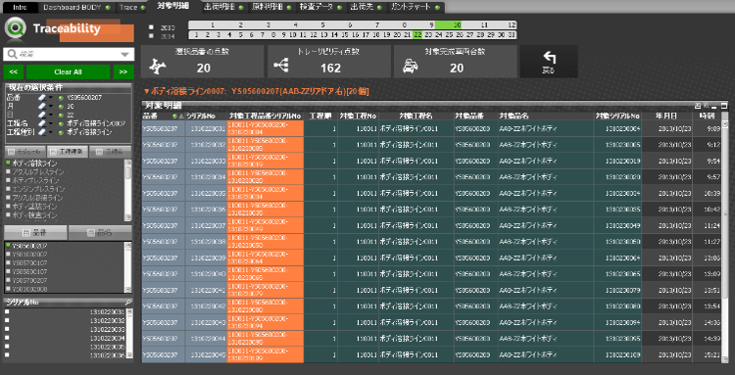Click the >> forward selection button

(123, 72)
